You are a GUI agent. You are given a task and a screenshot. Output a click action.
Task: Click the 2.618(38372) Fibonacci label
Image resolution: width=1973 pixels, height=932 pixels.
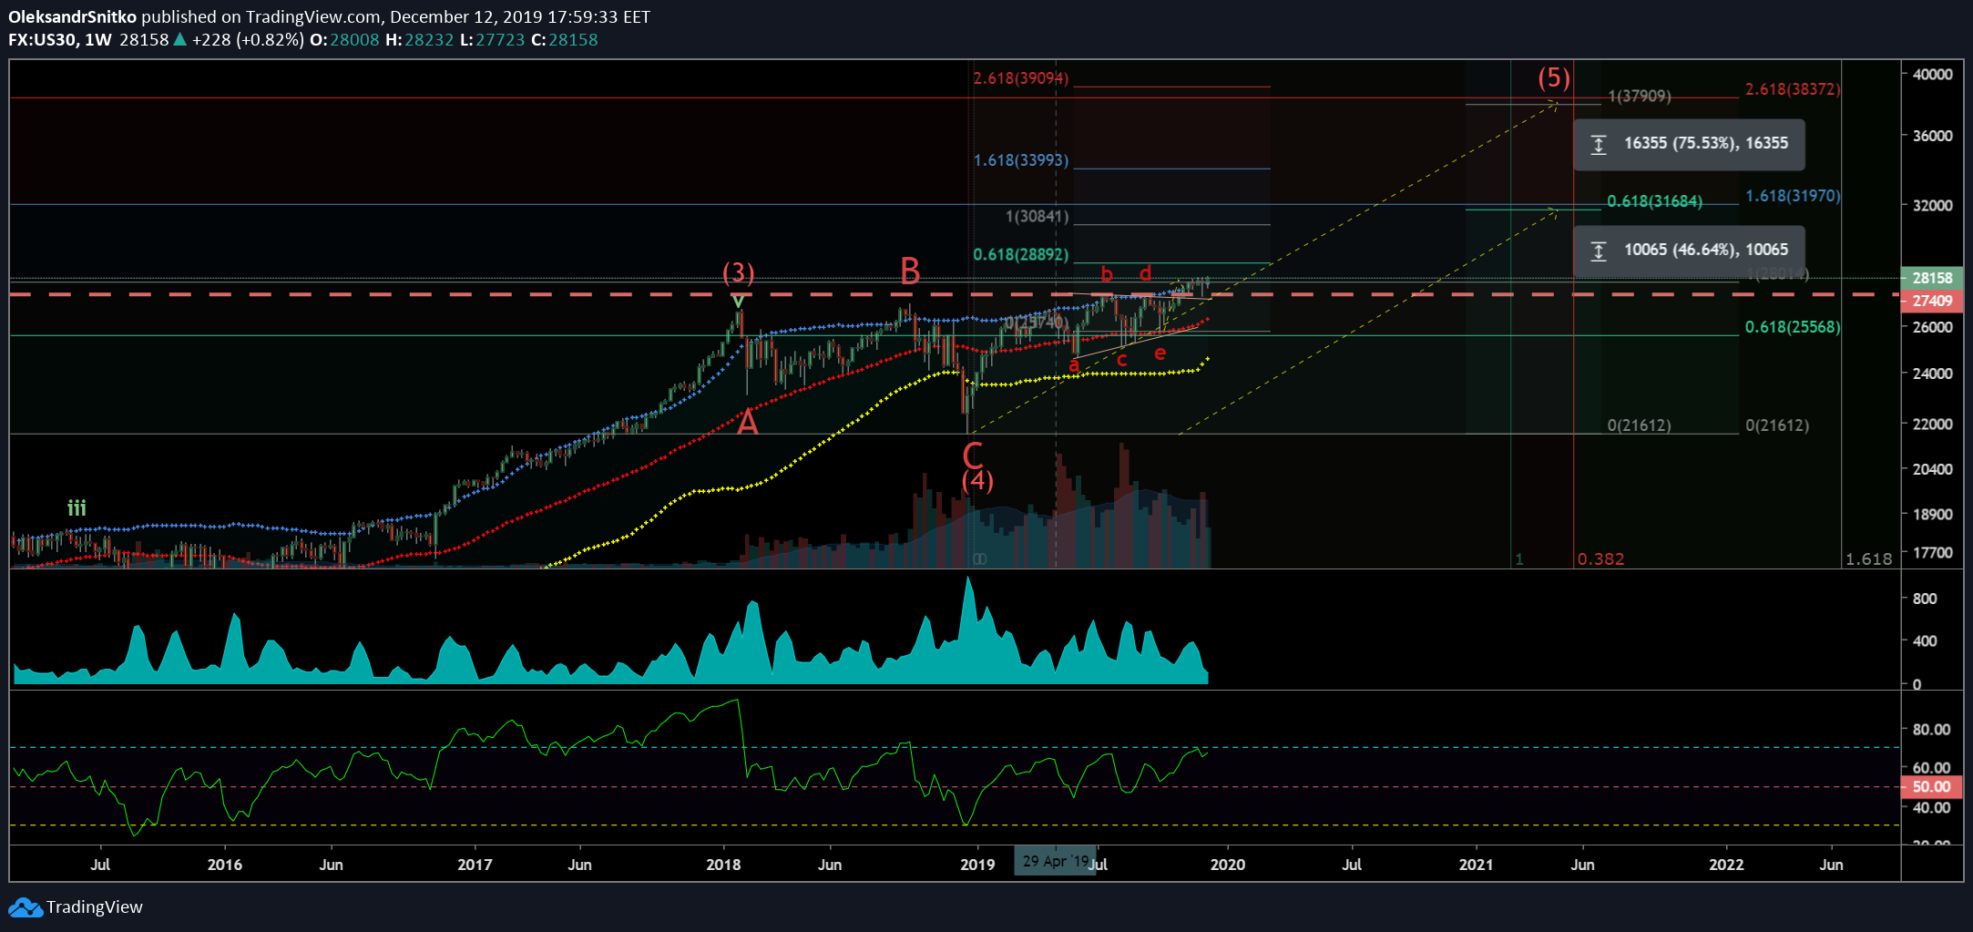click(x=1793, y=89)
